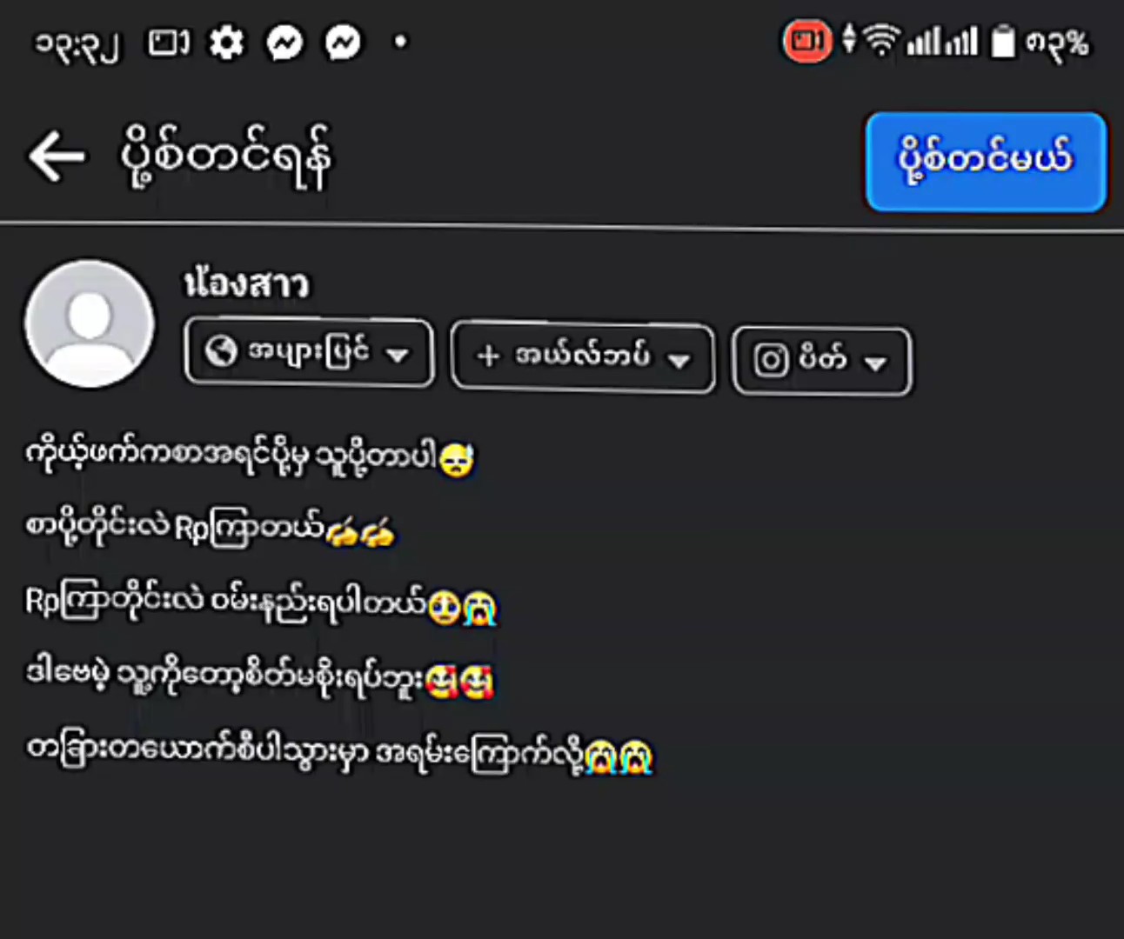This screenshot has width=1124, height=939.
Task: Open the Instagram sharing dropdown
Action: 822,360
